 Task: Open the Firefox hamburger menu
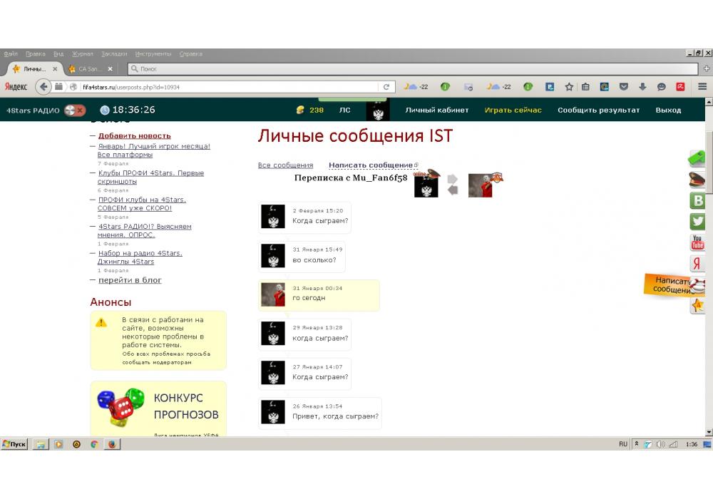pyautogui.click(x=702, y=87)
